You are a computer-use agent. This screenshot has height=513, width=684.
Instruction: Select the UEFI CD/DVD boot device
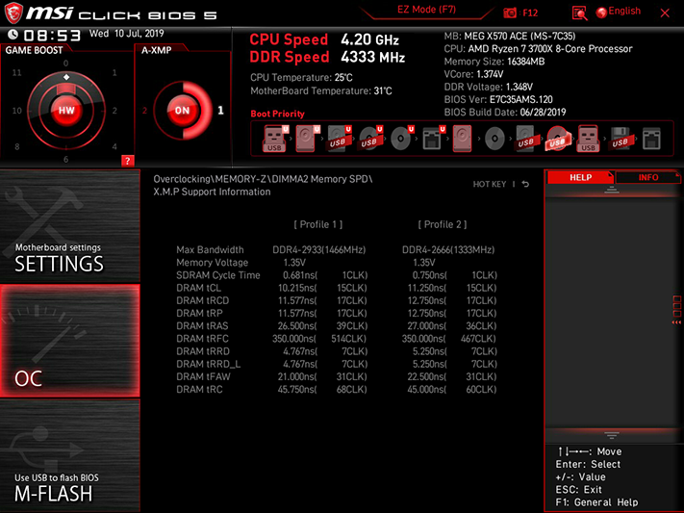coord(402,139)
